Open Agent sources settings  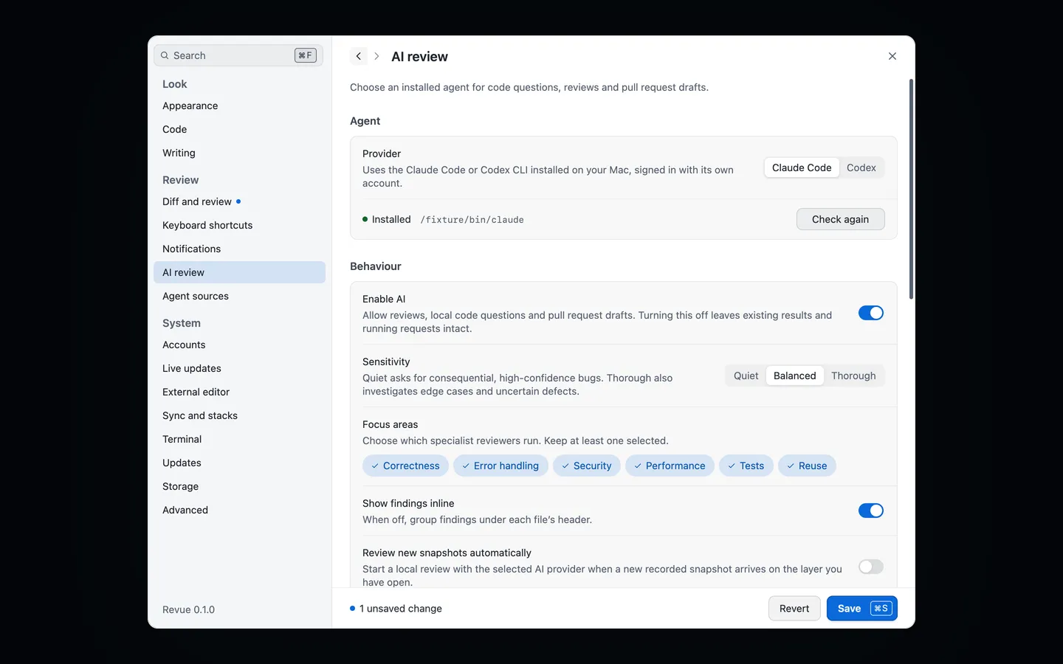click(239, 296)
